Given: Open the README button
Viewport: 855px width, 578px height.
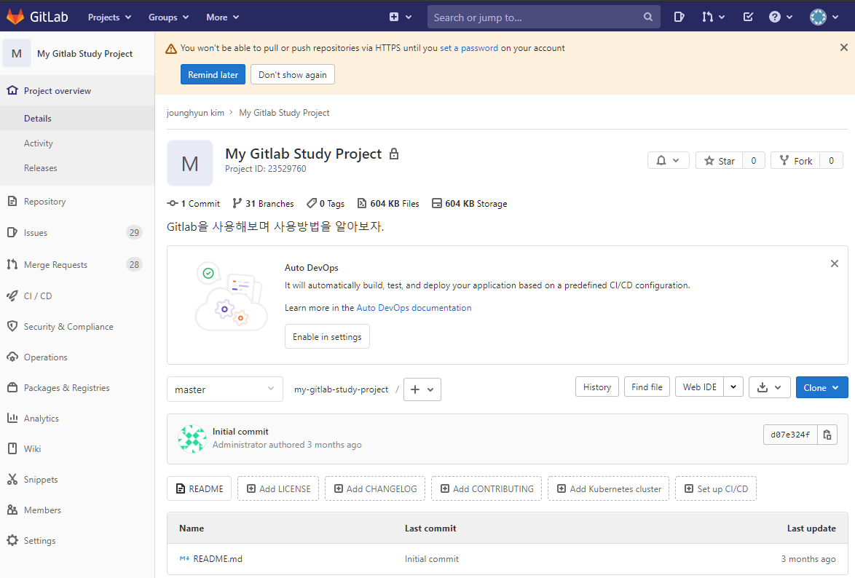Looking at the screenshot, I should pyautogui.click(x=199, y=488).
